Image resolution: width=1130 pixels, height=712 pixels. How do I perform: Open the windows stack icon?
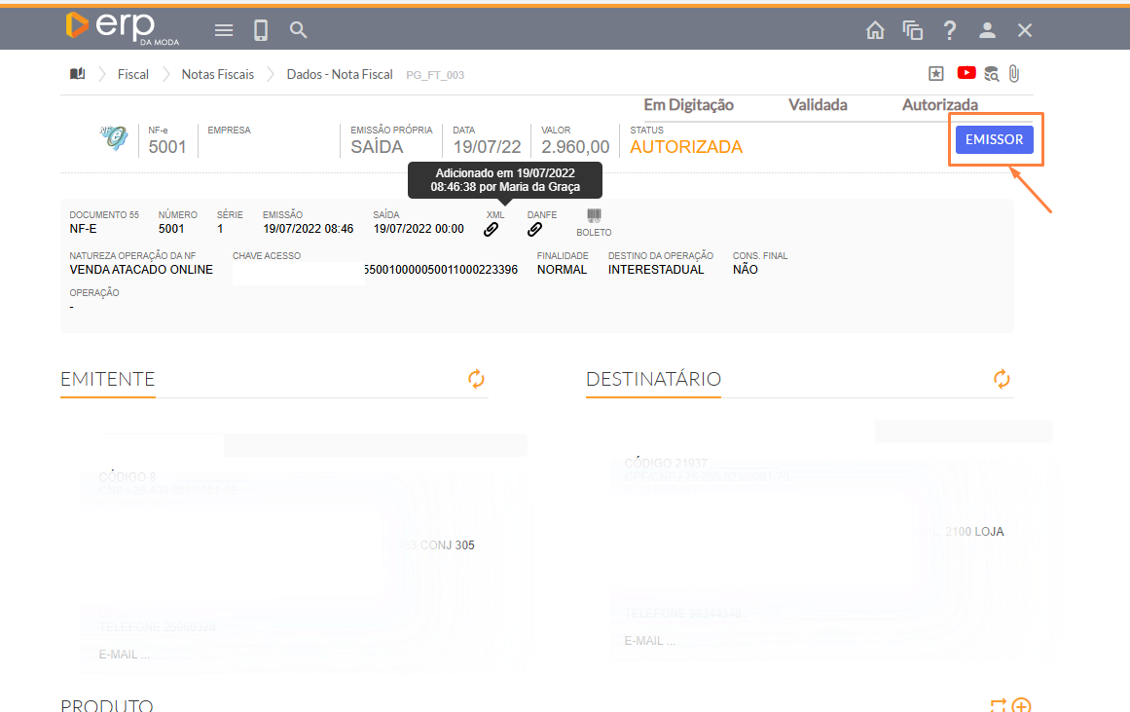(x=912, y=30)
